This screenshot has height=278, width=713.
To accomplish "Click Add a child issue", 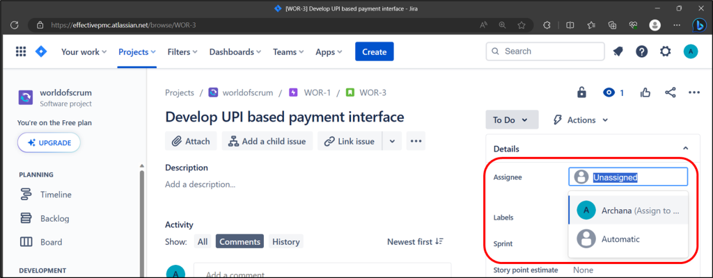I will click(267, 141).
